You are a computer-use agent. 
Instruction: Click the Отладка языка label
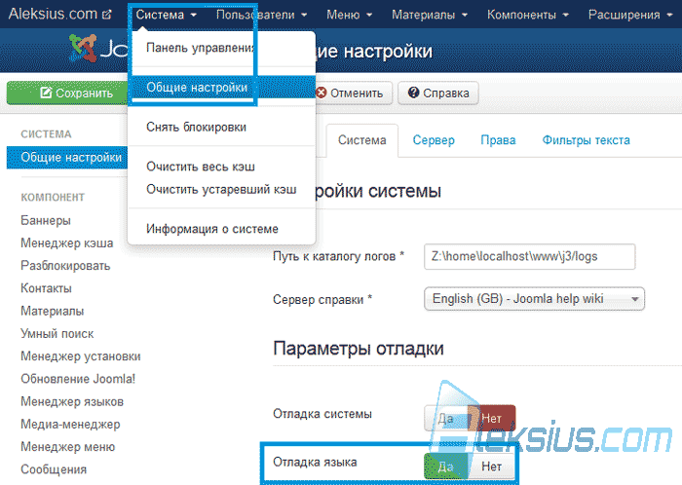pyautogui.click(x=315, y=462)
